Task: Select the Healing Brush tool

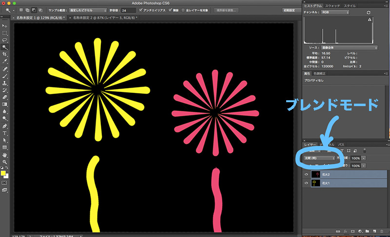Action: point(5,69)
